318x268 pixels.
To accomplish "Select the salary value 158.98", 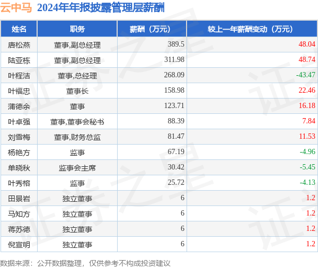I will click(x=174, y=90).
